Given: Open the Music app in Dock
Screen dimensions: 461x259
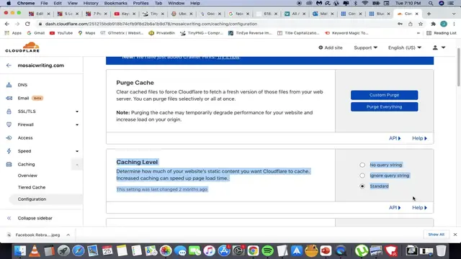Looking at the screenshot, I should pyautogui.click(x=209, y=251).
